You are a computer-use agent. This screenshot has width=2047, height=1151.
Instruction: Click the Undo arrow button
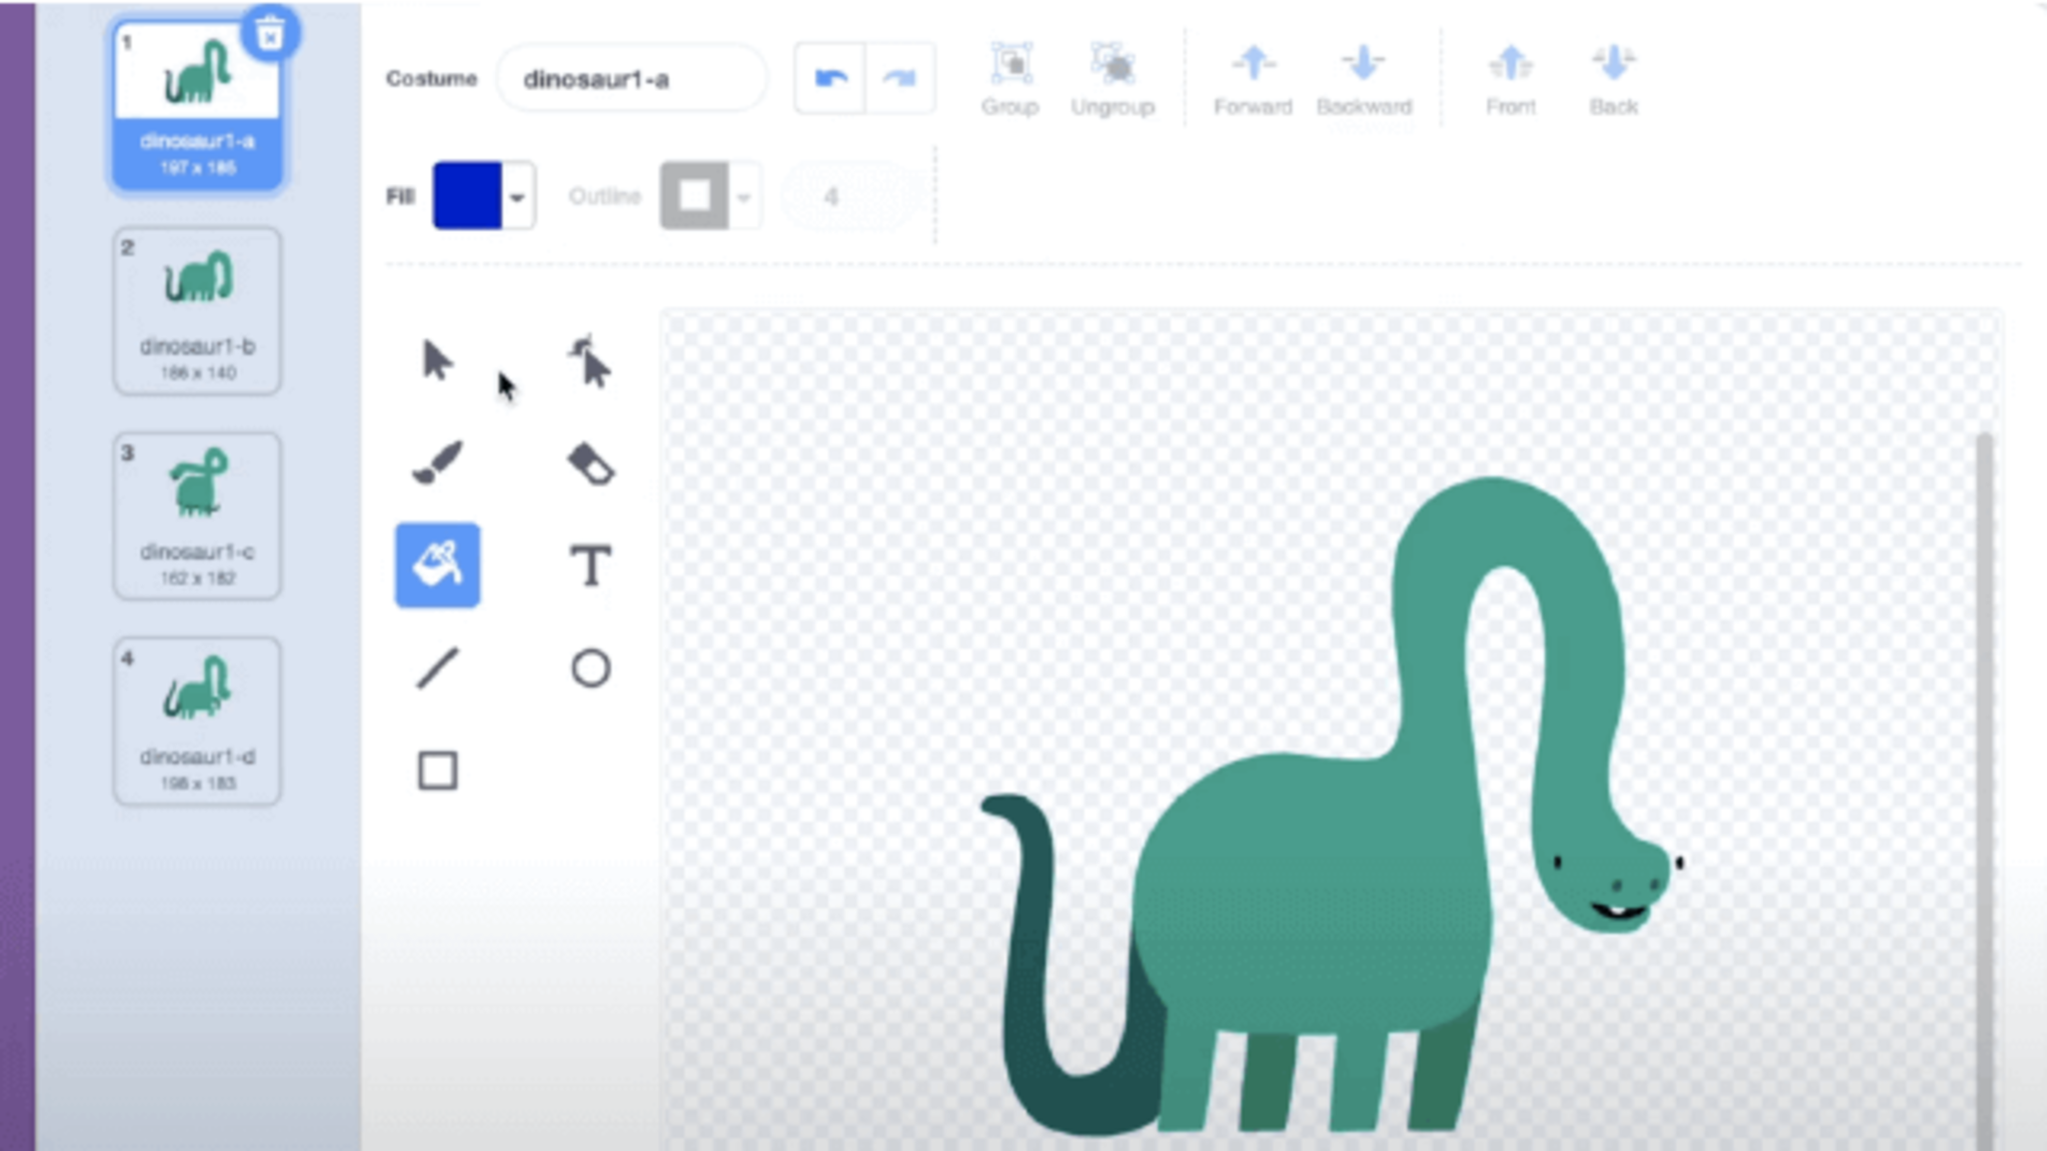click(x=831, y=78)
